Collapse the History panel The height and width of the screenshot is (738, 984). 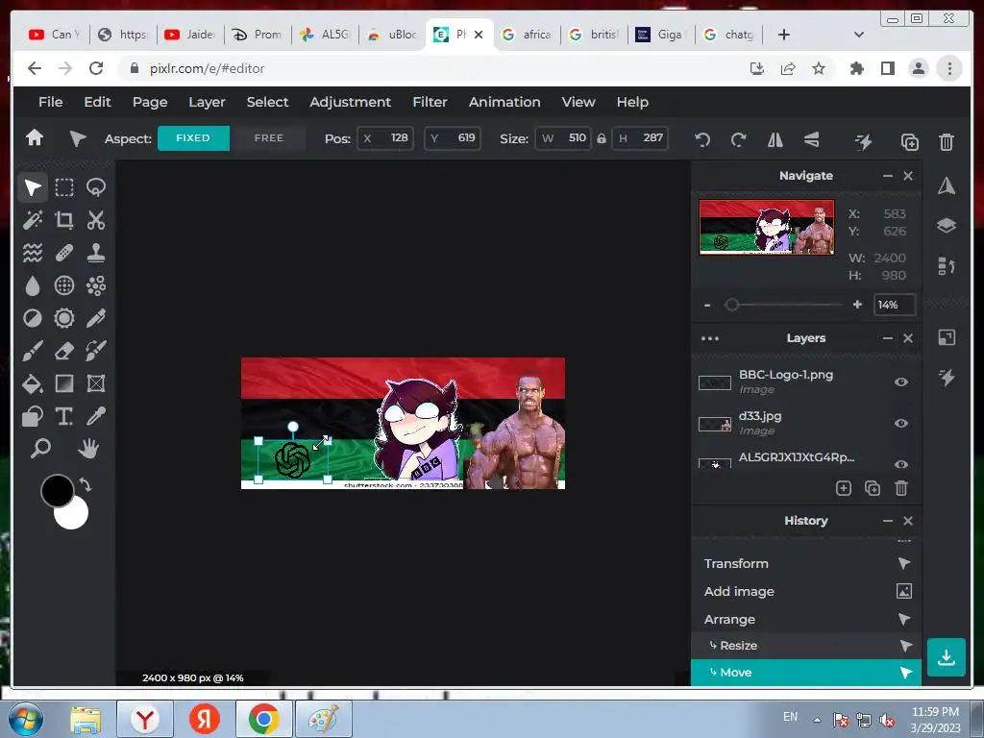887,521
